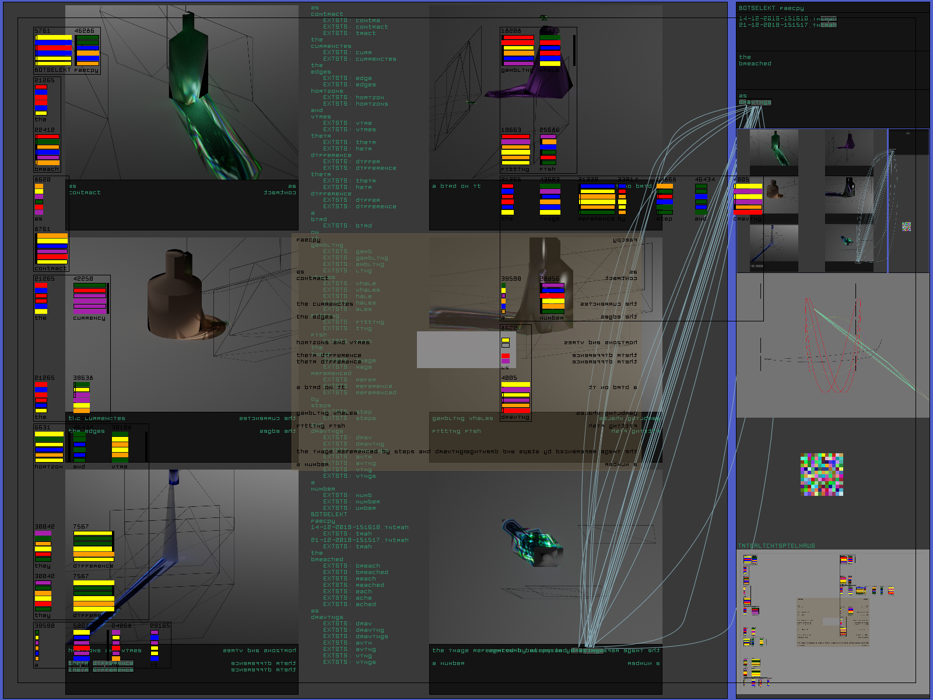The width and height of the screenshot is (933, 700).
Task: Click the 'currency' color bar block
Action: coord(90,298)
